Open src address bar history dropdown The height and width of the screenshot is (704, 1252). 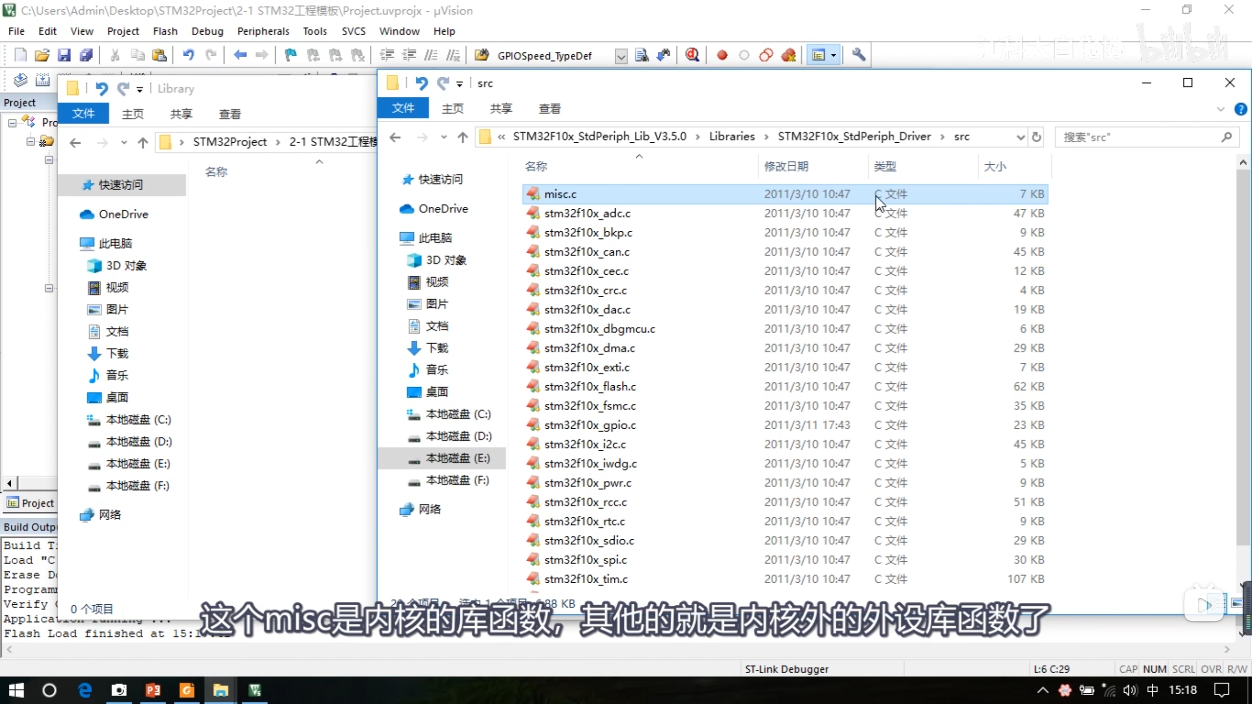coord(1021,137)
